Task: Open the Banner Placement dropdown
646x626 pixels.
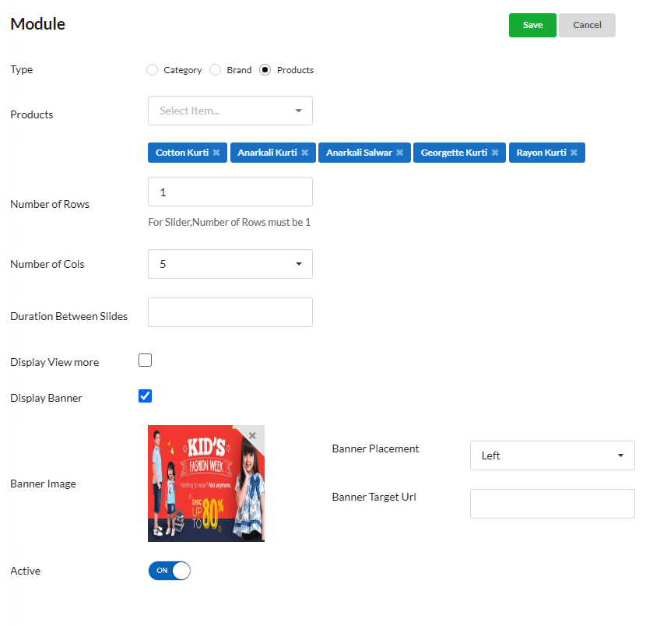Action: point(553,455)
